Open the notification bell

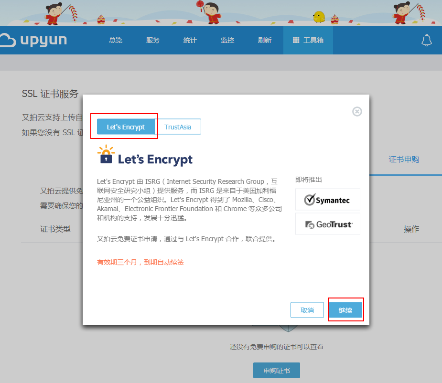tap(426, 41)
